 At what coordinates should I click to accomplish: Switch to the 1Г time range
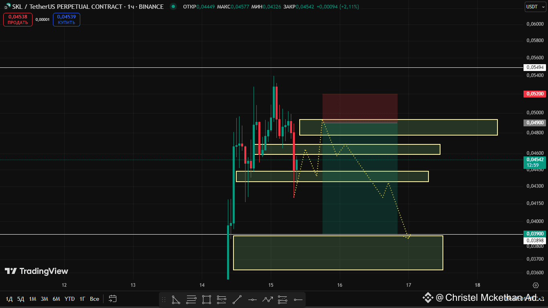tap(82, 299)
